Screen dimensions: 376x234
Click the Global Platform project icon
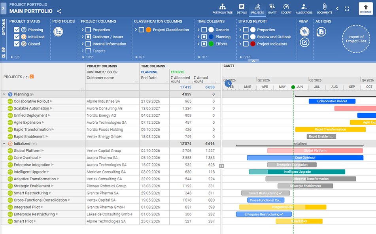(10, 151)
